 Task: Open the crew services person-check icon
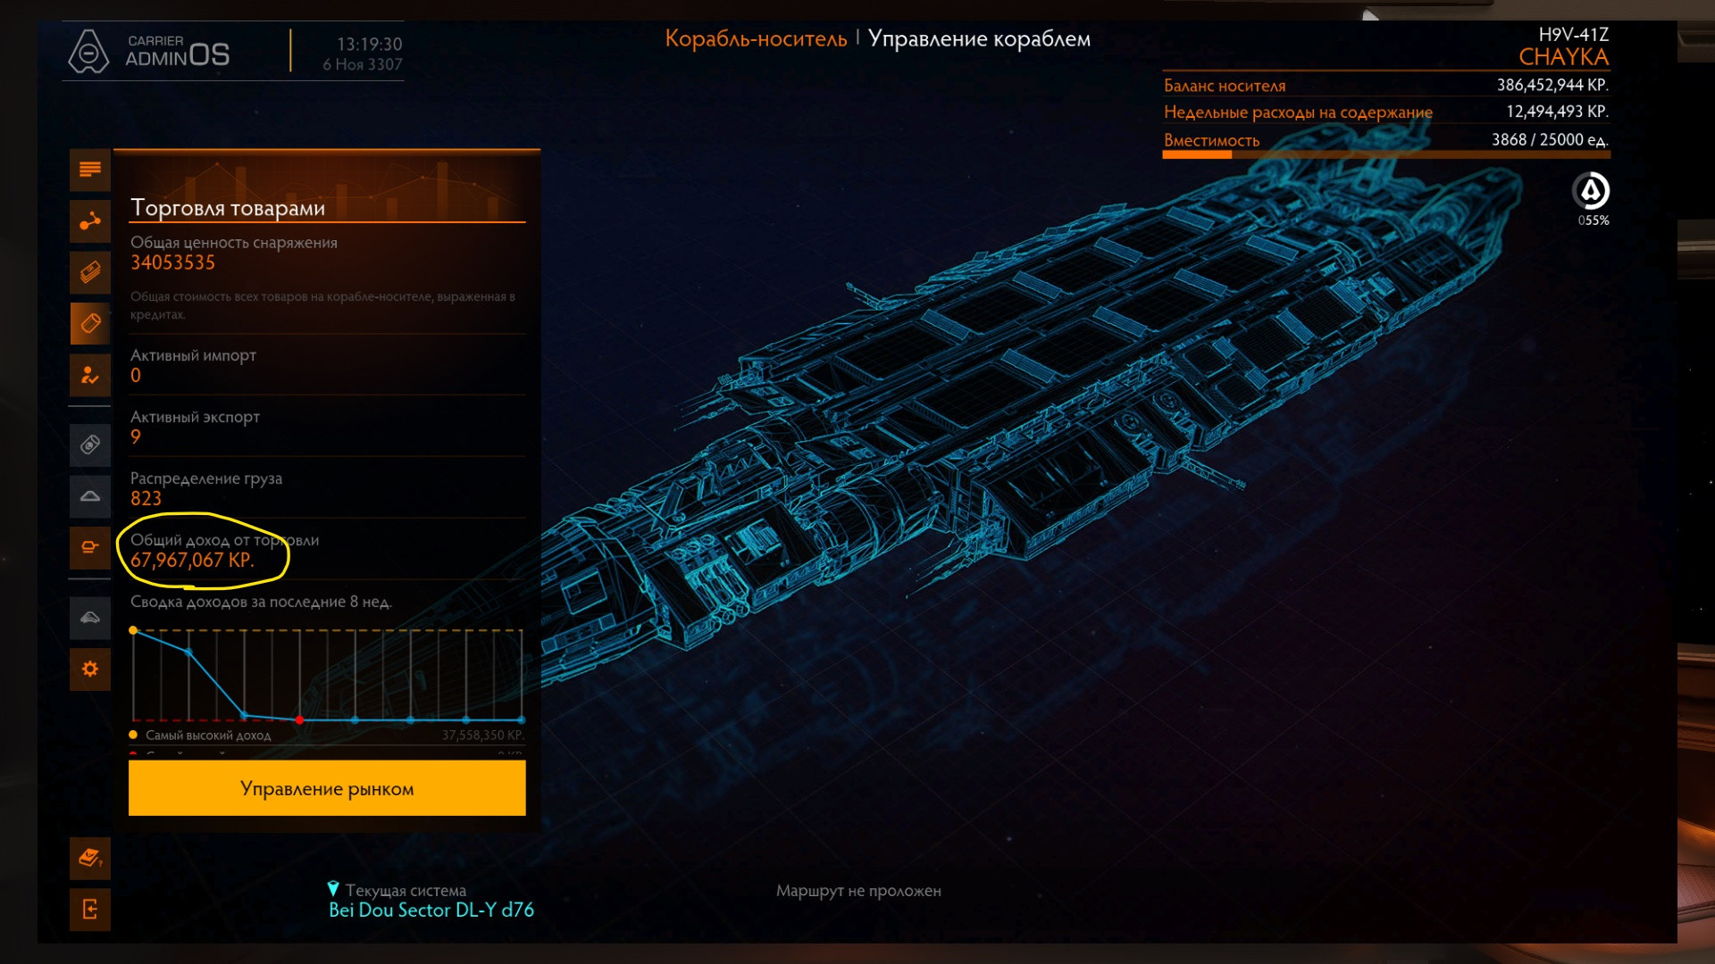(90, 375)
